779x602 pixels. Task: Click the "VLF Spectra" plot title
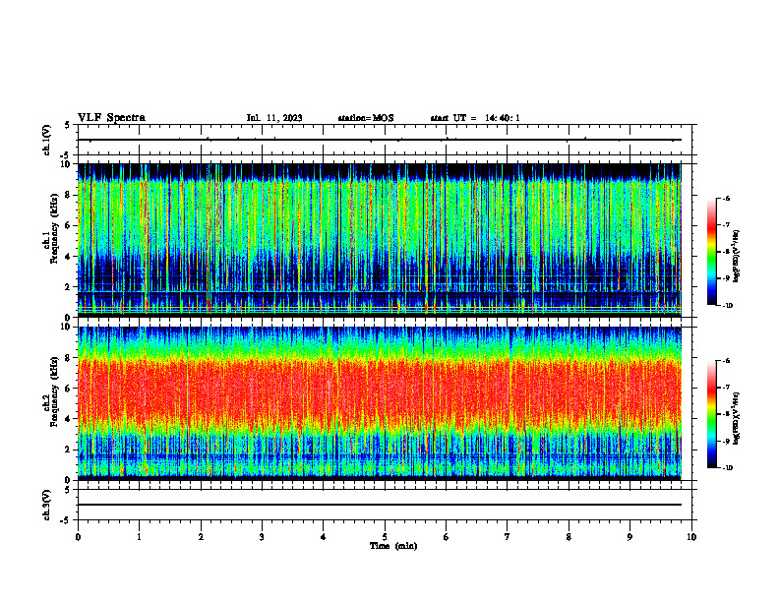(x=111, y=118)
